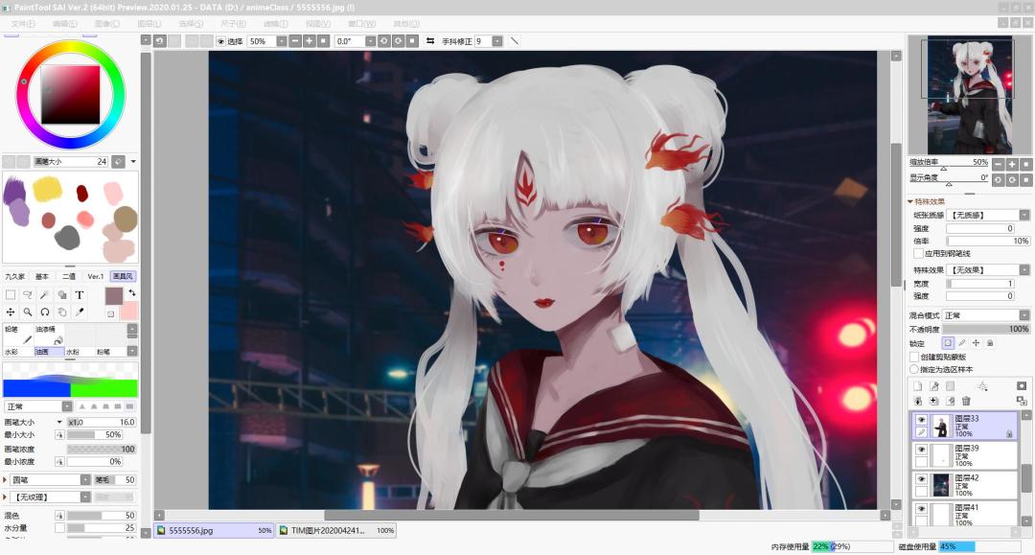Screen dimensions: 1035x555
Task: Switch to 二值 tool tab
Action: pyautogui.click(x=69, y=276)
